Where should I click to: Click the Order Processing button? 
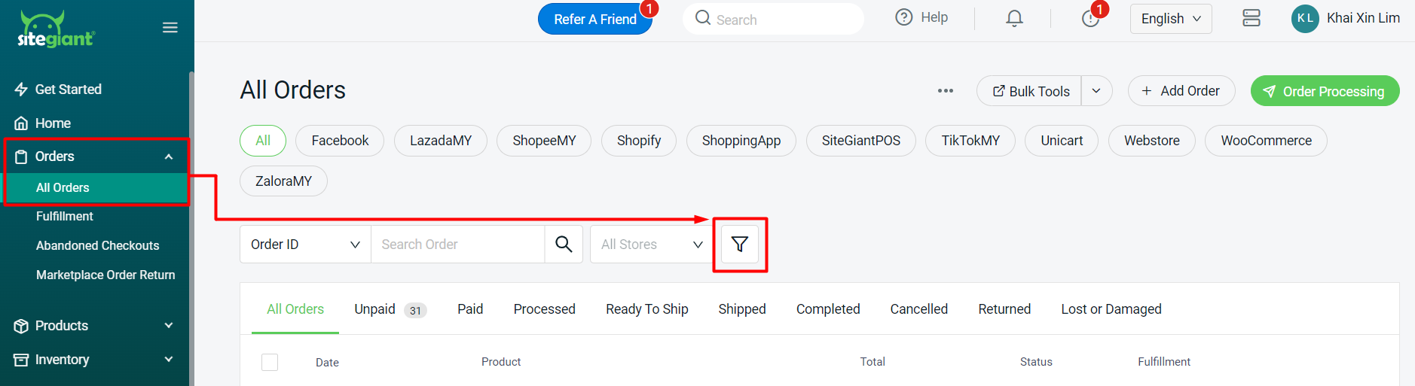[x=1325, y=91]
